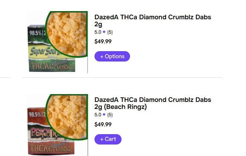This screenshot has height=156, width=246.
Task: Click the crumble close-up circle on the green box product
Action: coord(67,30)
